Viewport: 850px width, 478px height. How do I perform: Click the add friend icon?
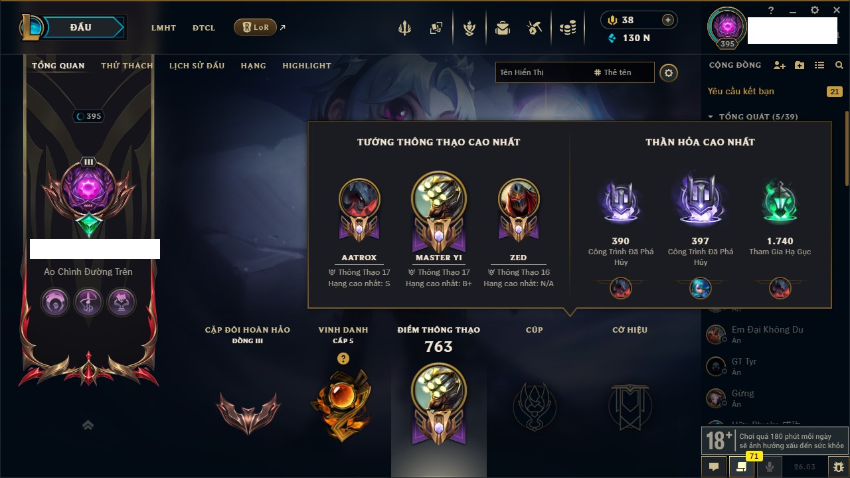coord(780,65)
